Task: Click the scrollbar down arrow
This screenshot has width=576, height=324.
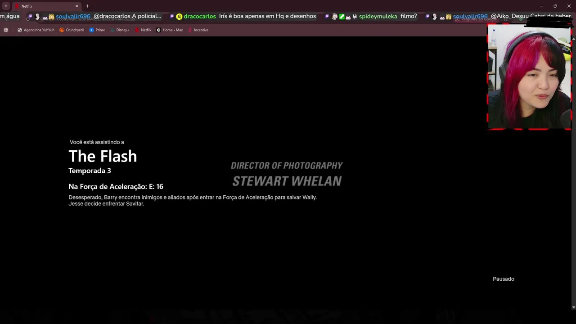Action: 573,307
